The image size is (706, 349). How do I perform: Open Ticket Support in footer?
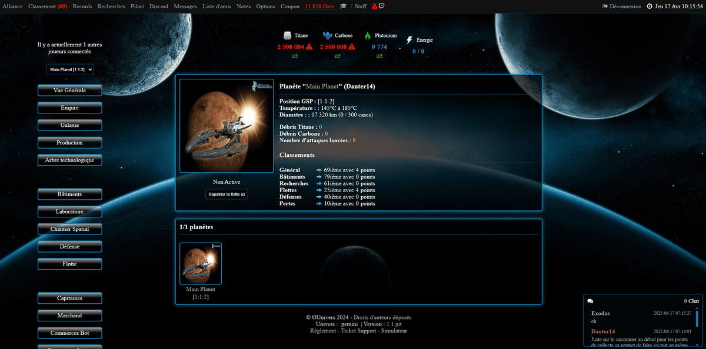tap(359, 331)
